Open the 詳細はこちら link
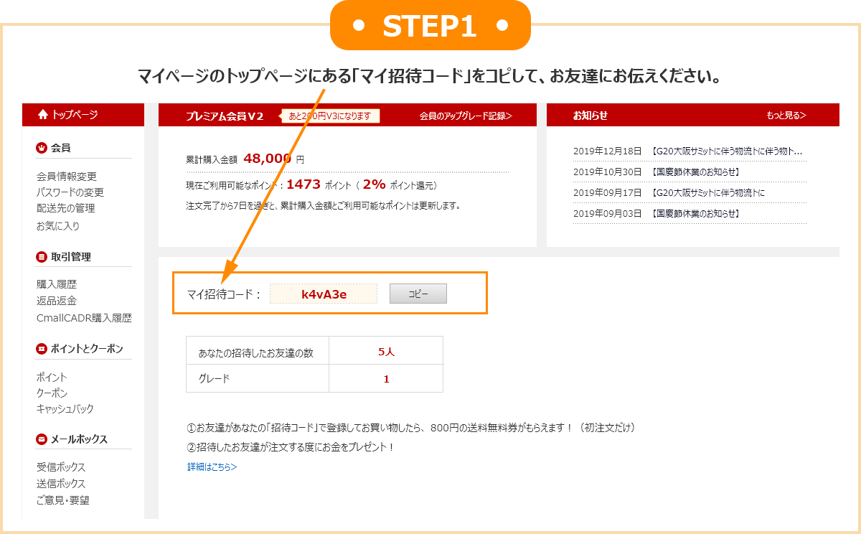861x534 pixels. click(x=212, y=467)
